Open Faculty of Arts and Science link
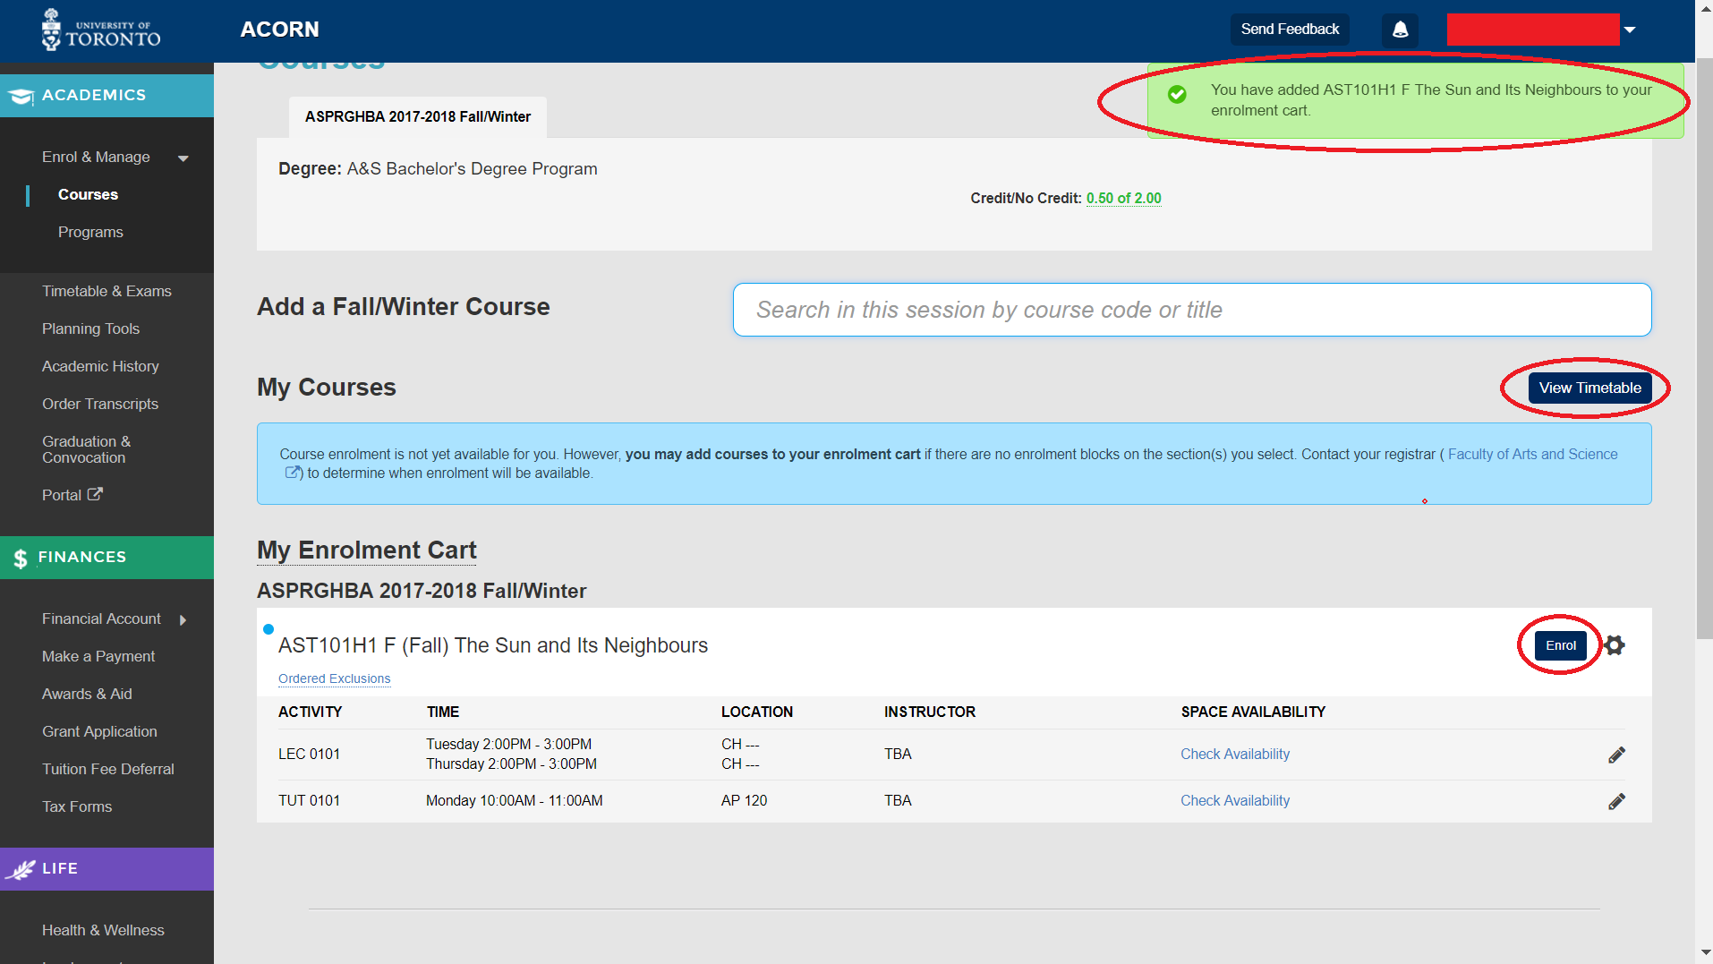This screenshot has width=1713, height=964. tap(1532, 454)
